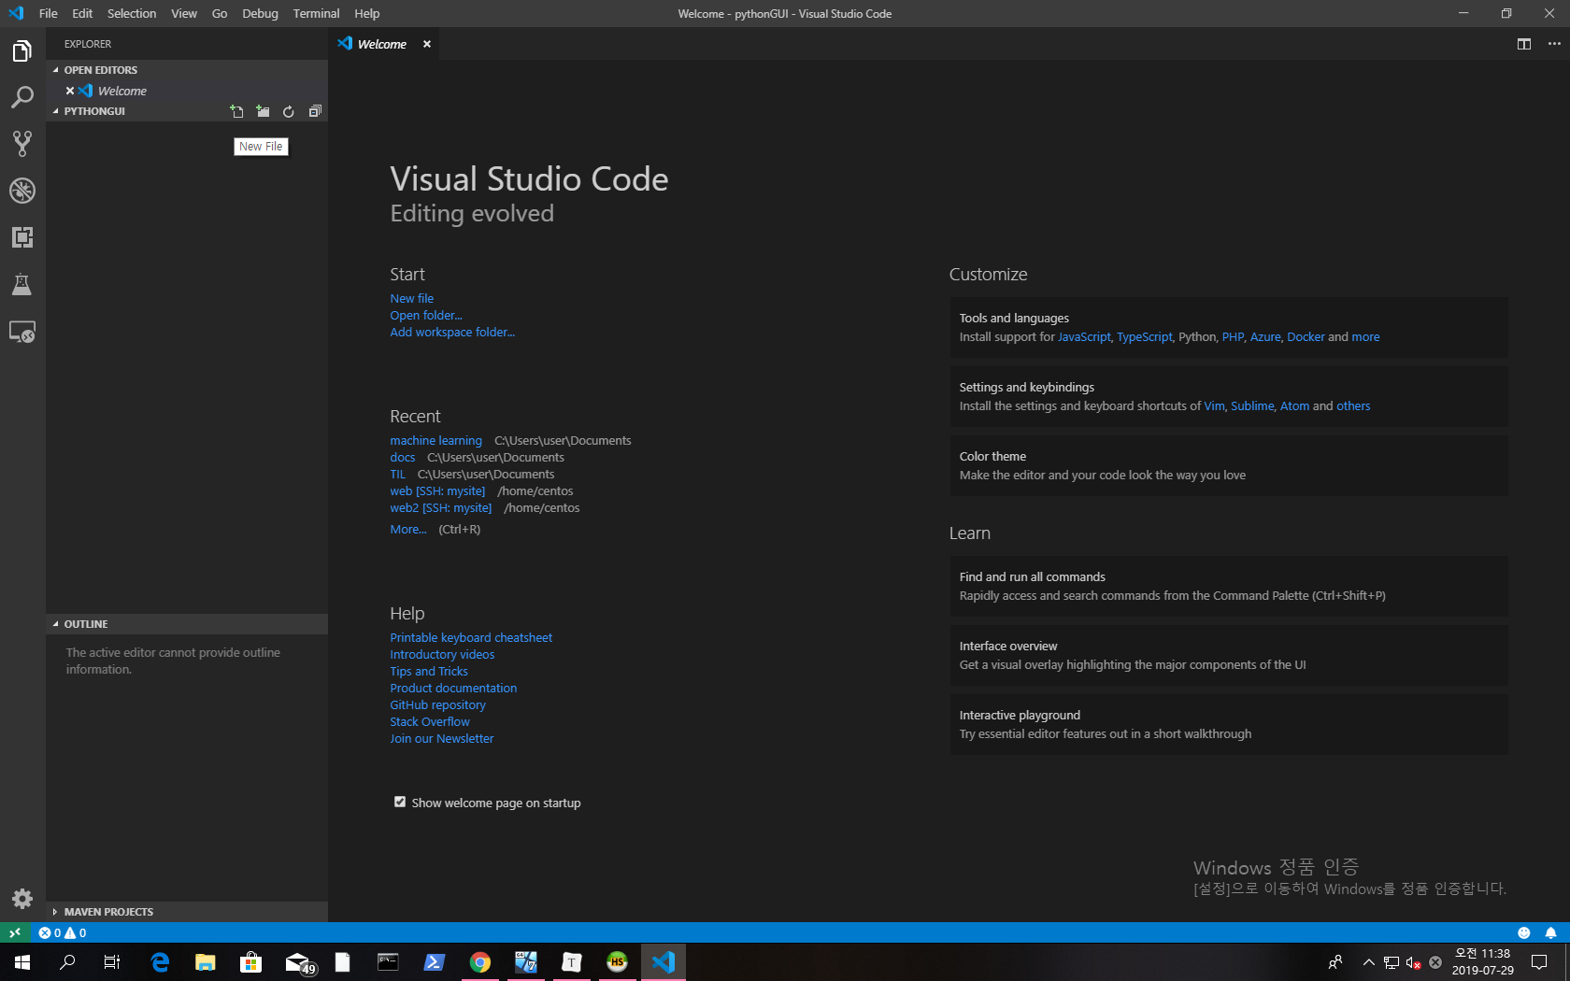
Task: Close the Welcome editor tab
Action: click(x=427, y=44)
